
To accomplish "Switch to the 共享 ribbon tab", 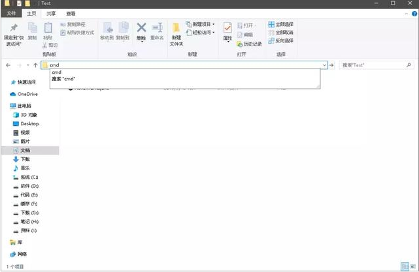I will [x=51, y=12].
